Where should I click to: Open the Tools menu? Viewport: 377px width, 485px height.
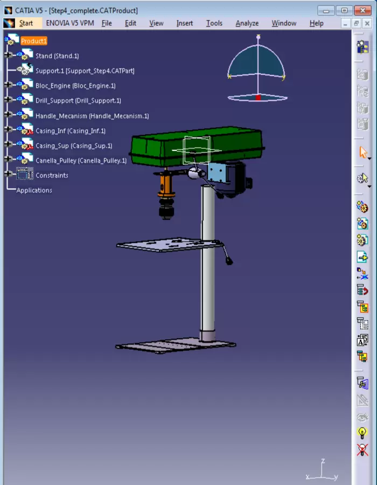point(214,23)
